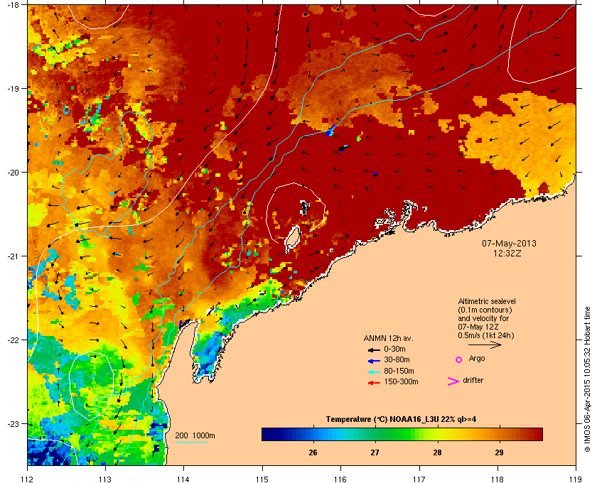
Task: Click the magenta drifter chevron symbol
Action: pyautogui.click(x=453, y=381)
